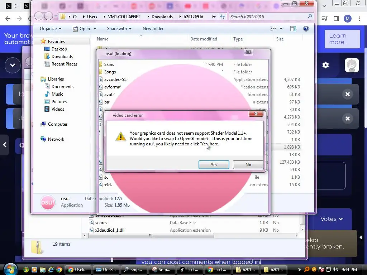Open Explorer help icon
Screen dimensions: 367x275
click(x=306, y=29)
